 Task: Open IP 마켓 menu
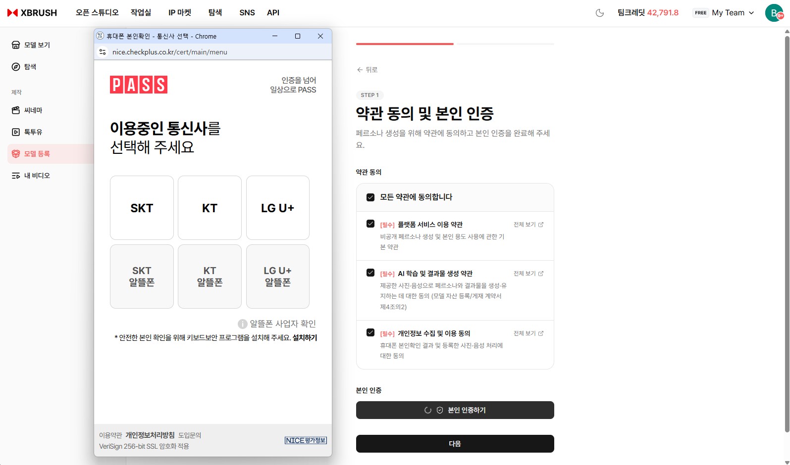[x=180, y=13]
